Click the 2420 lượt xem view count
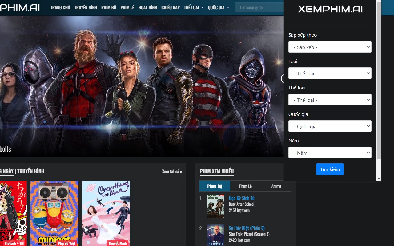Image resolution: width=394 pixels, height=246 pixels. coord(239,240)
